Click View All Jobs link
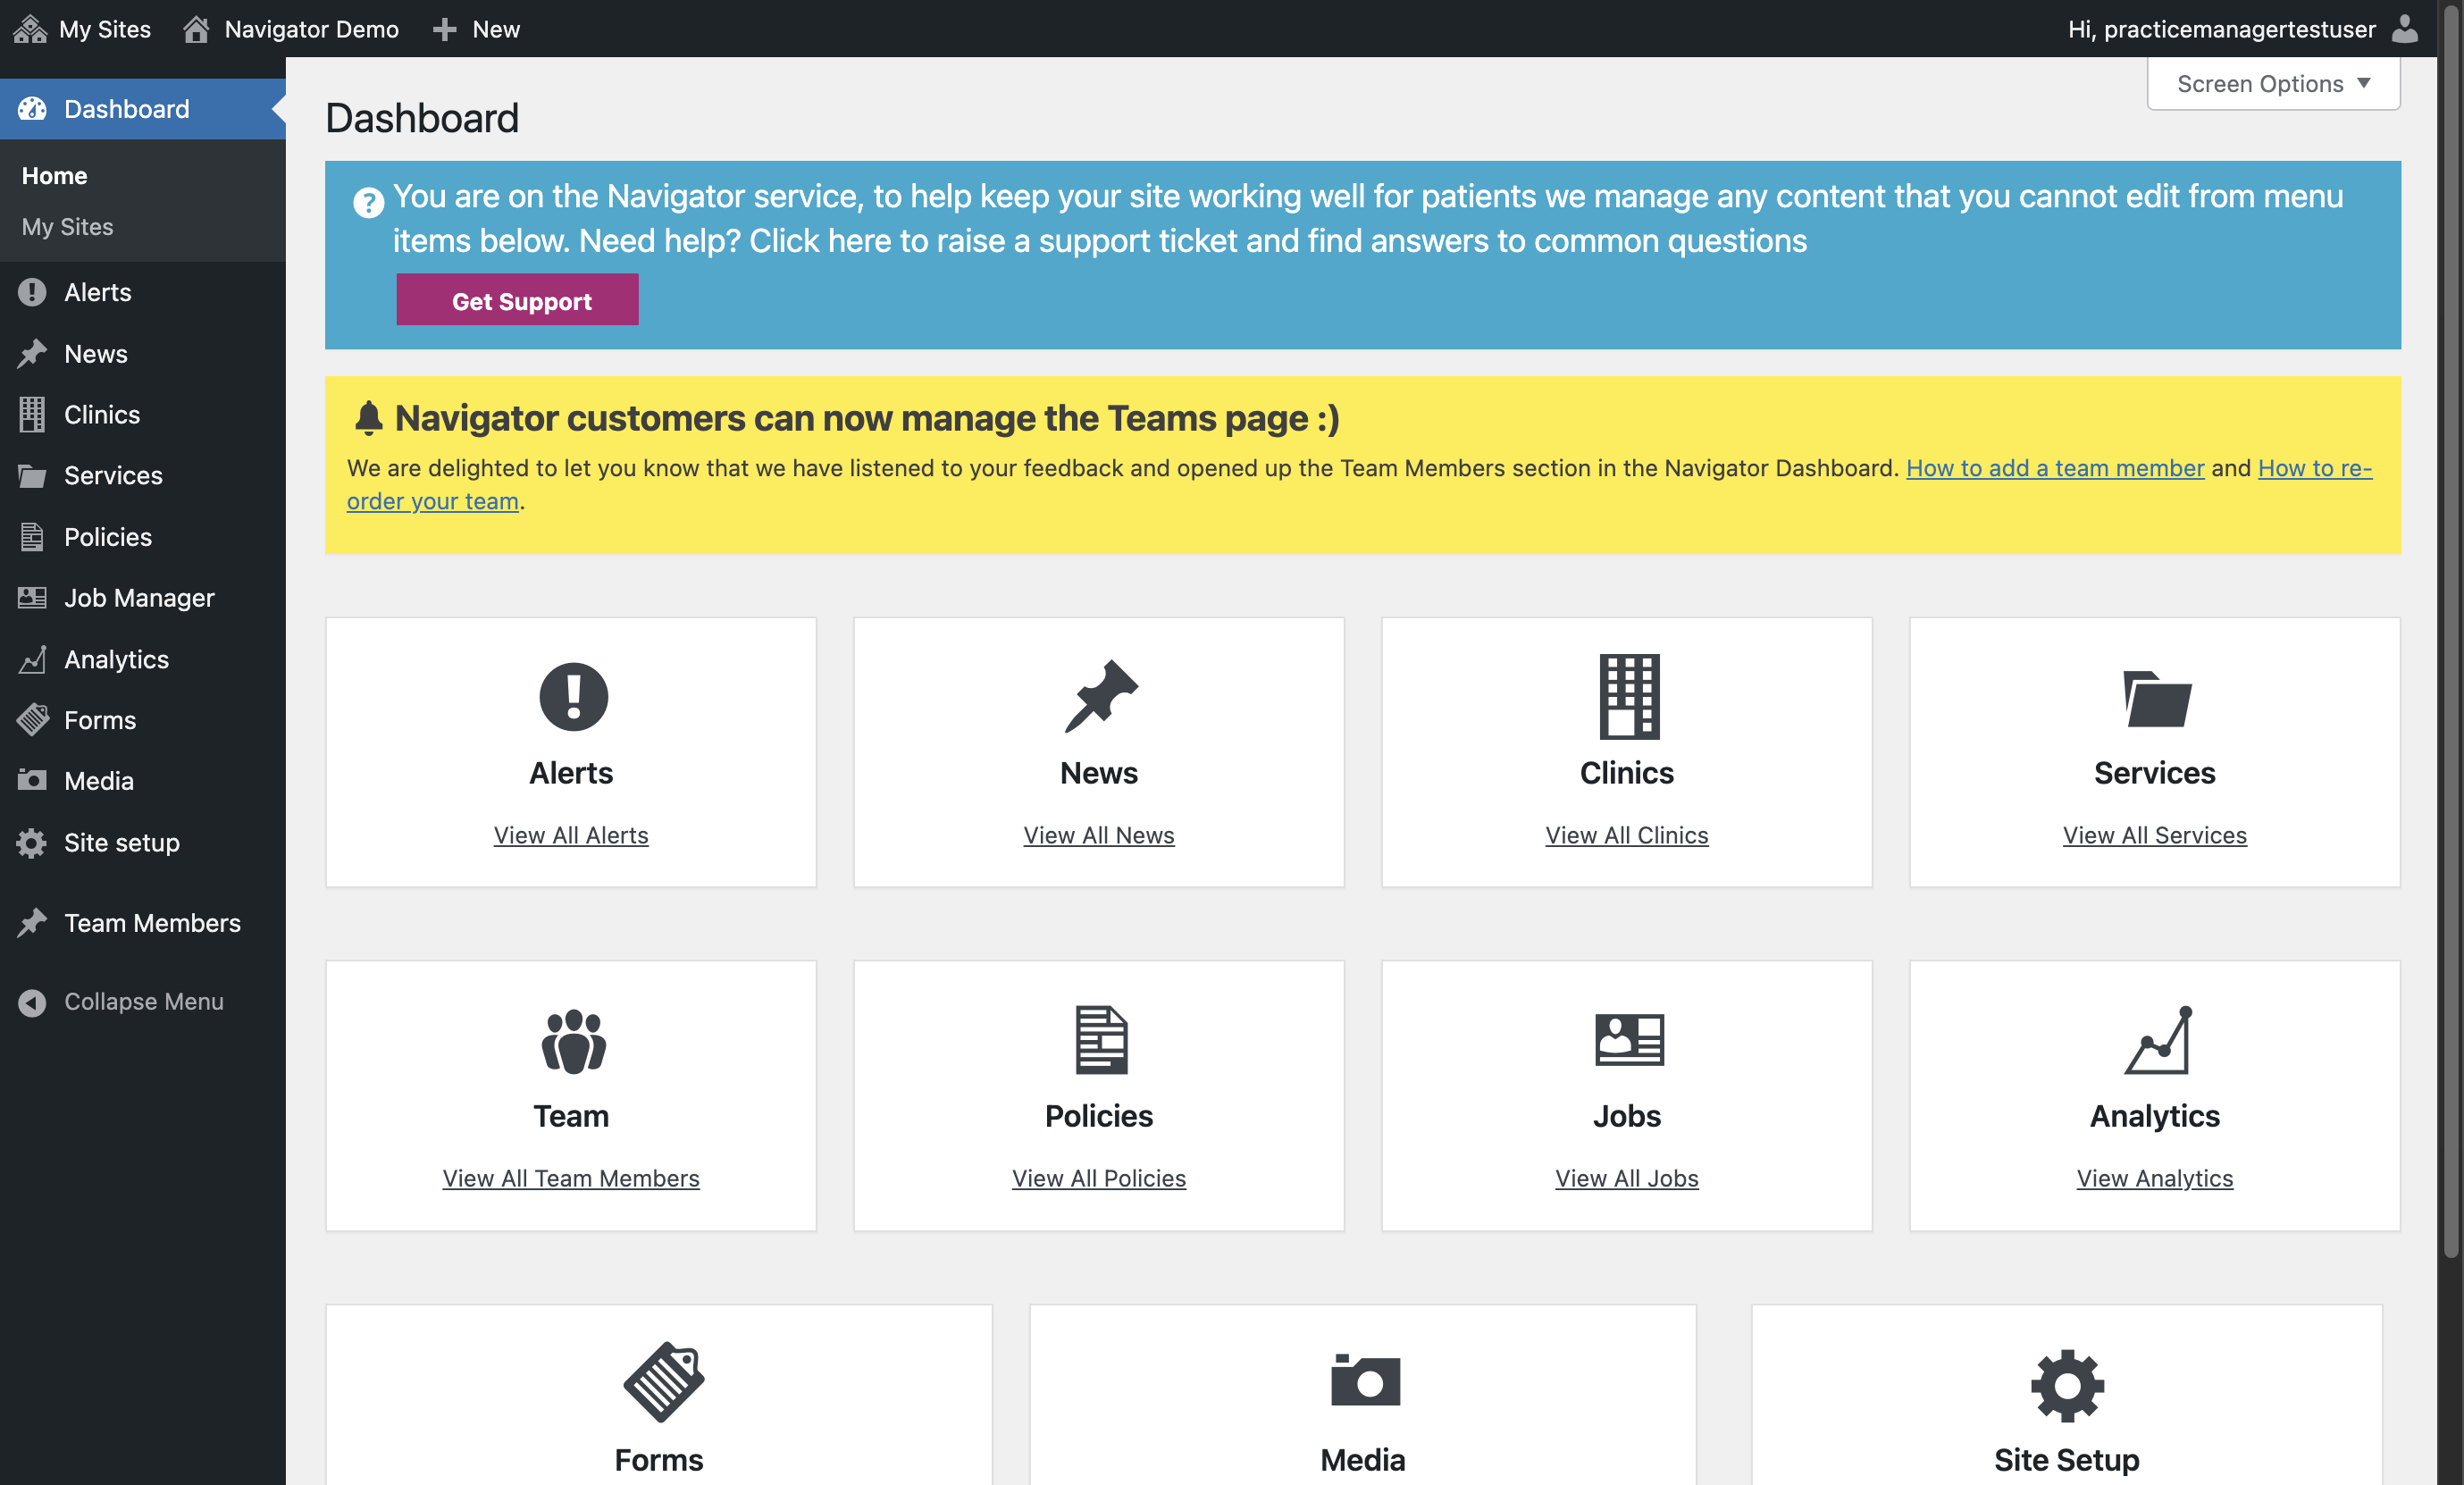This screenshot has height=1485, width=2464. click(1626, 1178)
